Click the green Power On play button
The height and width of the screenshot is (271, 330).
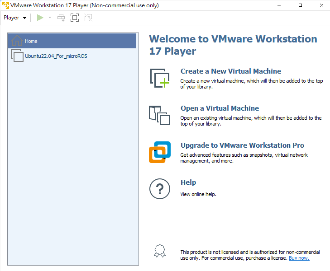(40, 18)
